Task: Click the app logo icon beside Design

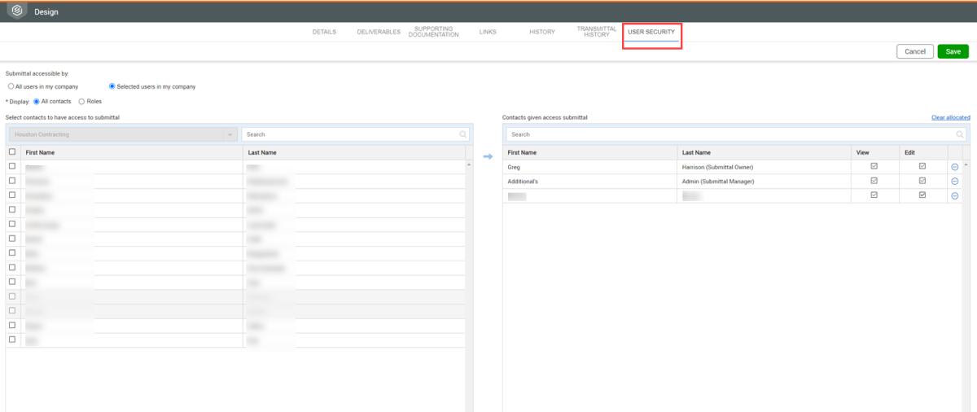Action: pos(15,11)
